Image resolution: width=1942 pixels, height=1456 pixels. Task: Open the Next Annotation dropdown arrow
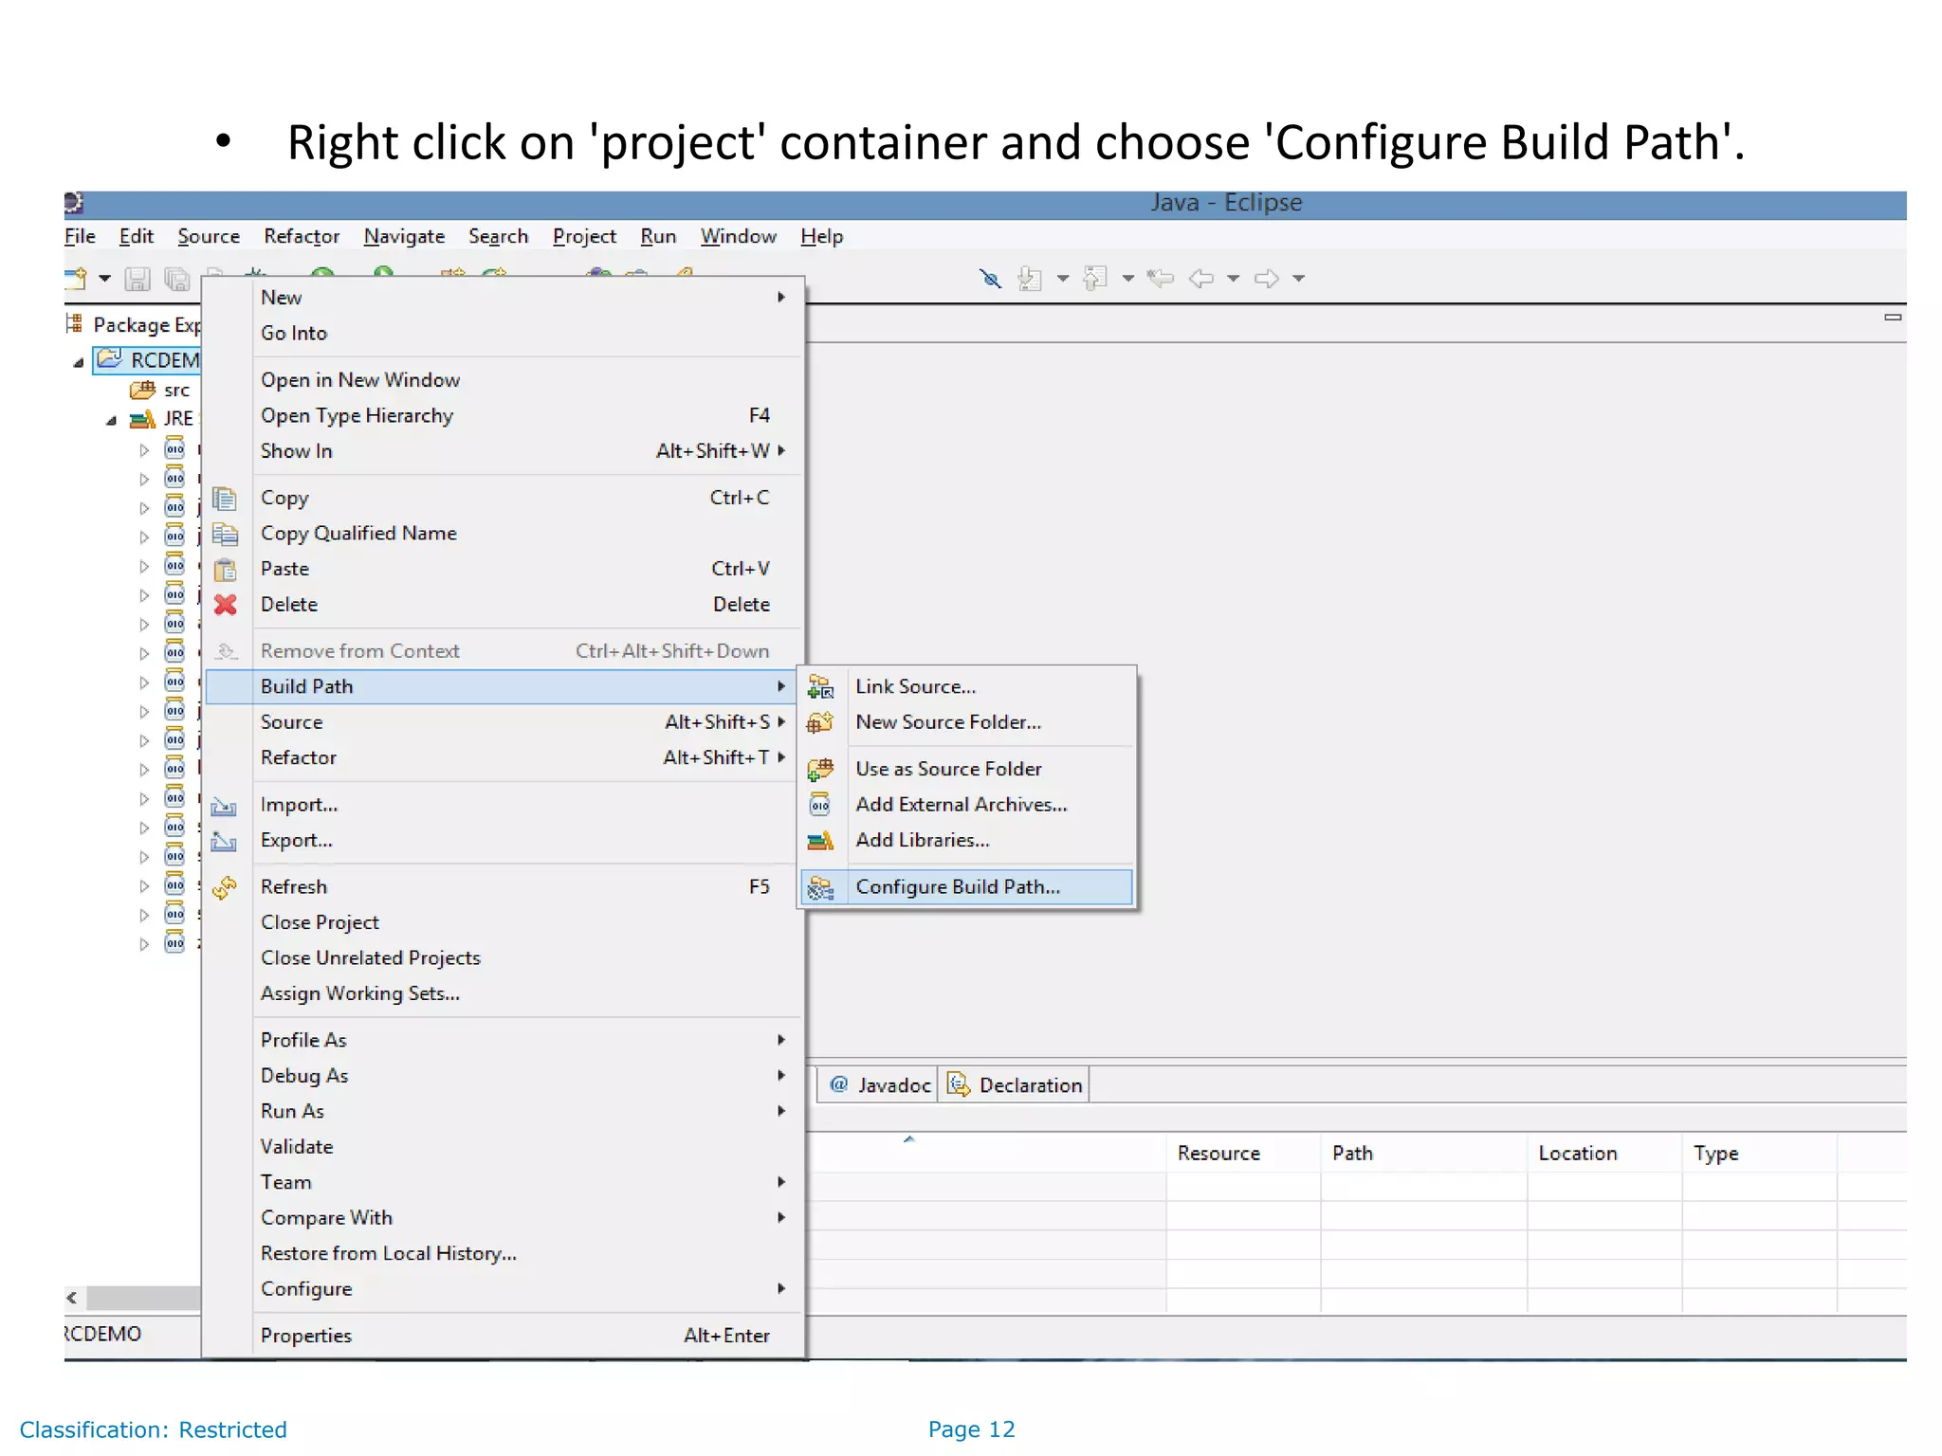(1062, 279)
